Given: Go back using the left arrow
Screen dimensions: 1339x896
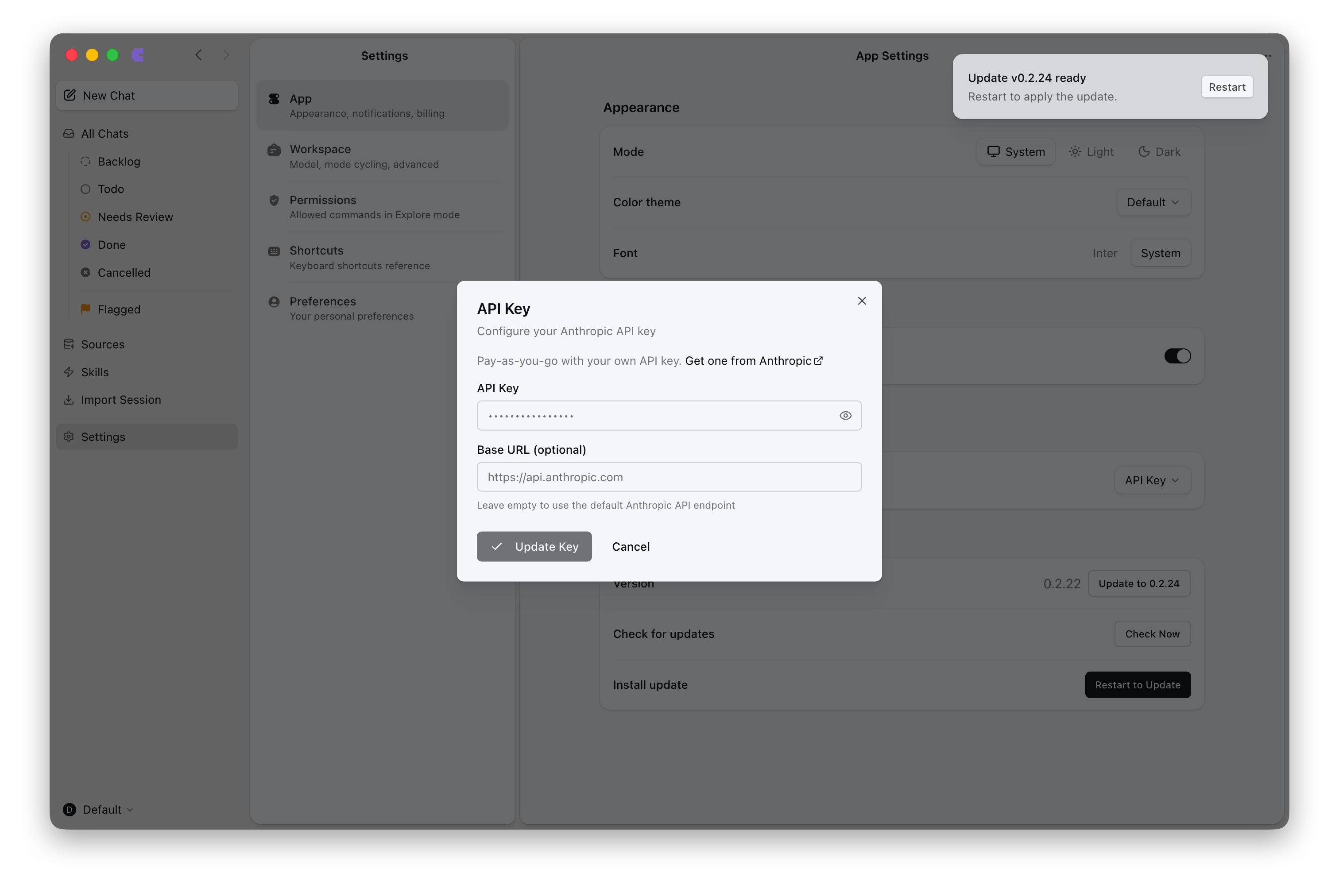Looking at the screenshot, I should click(198, 55).
